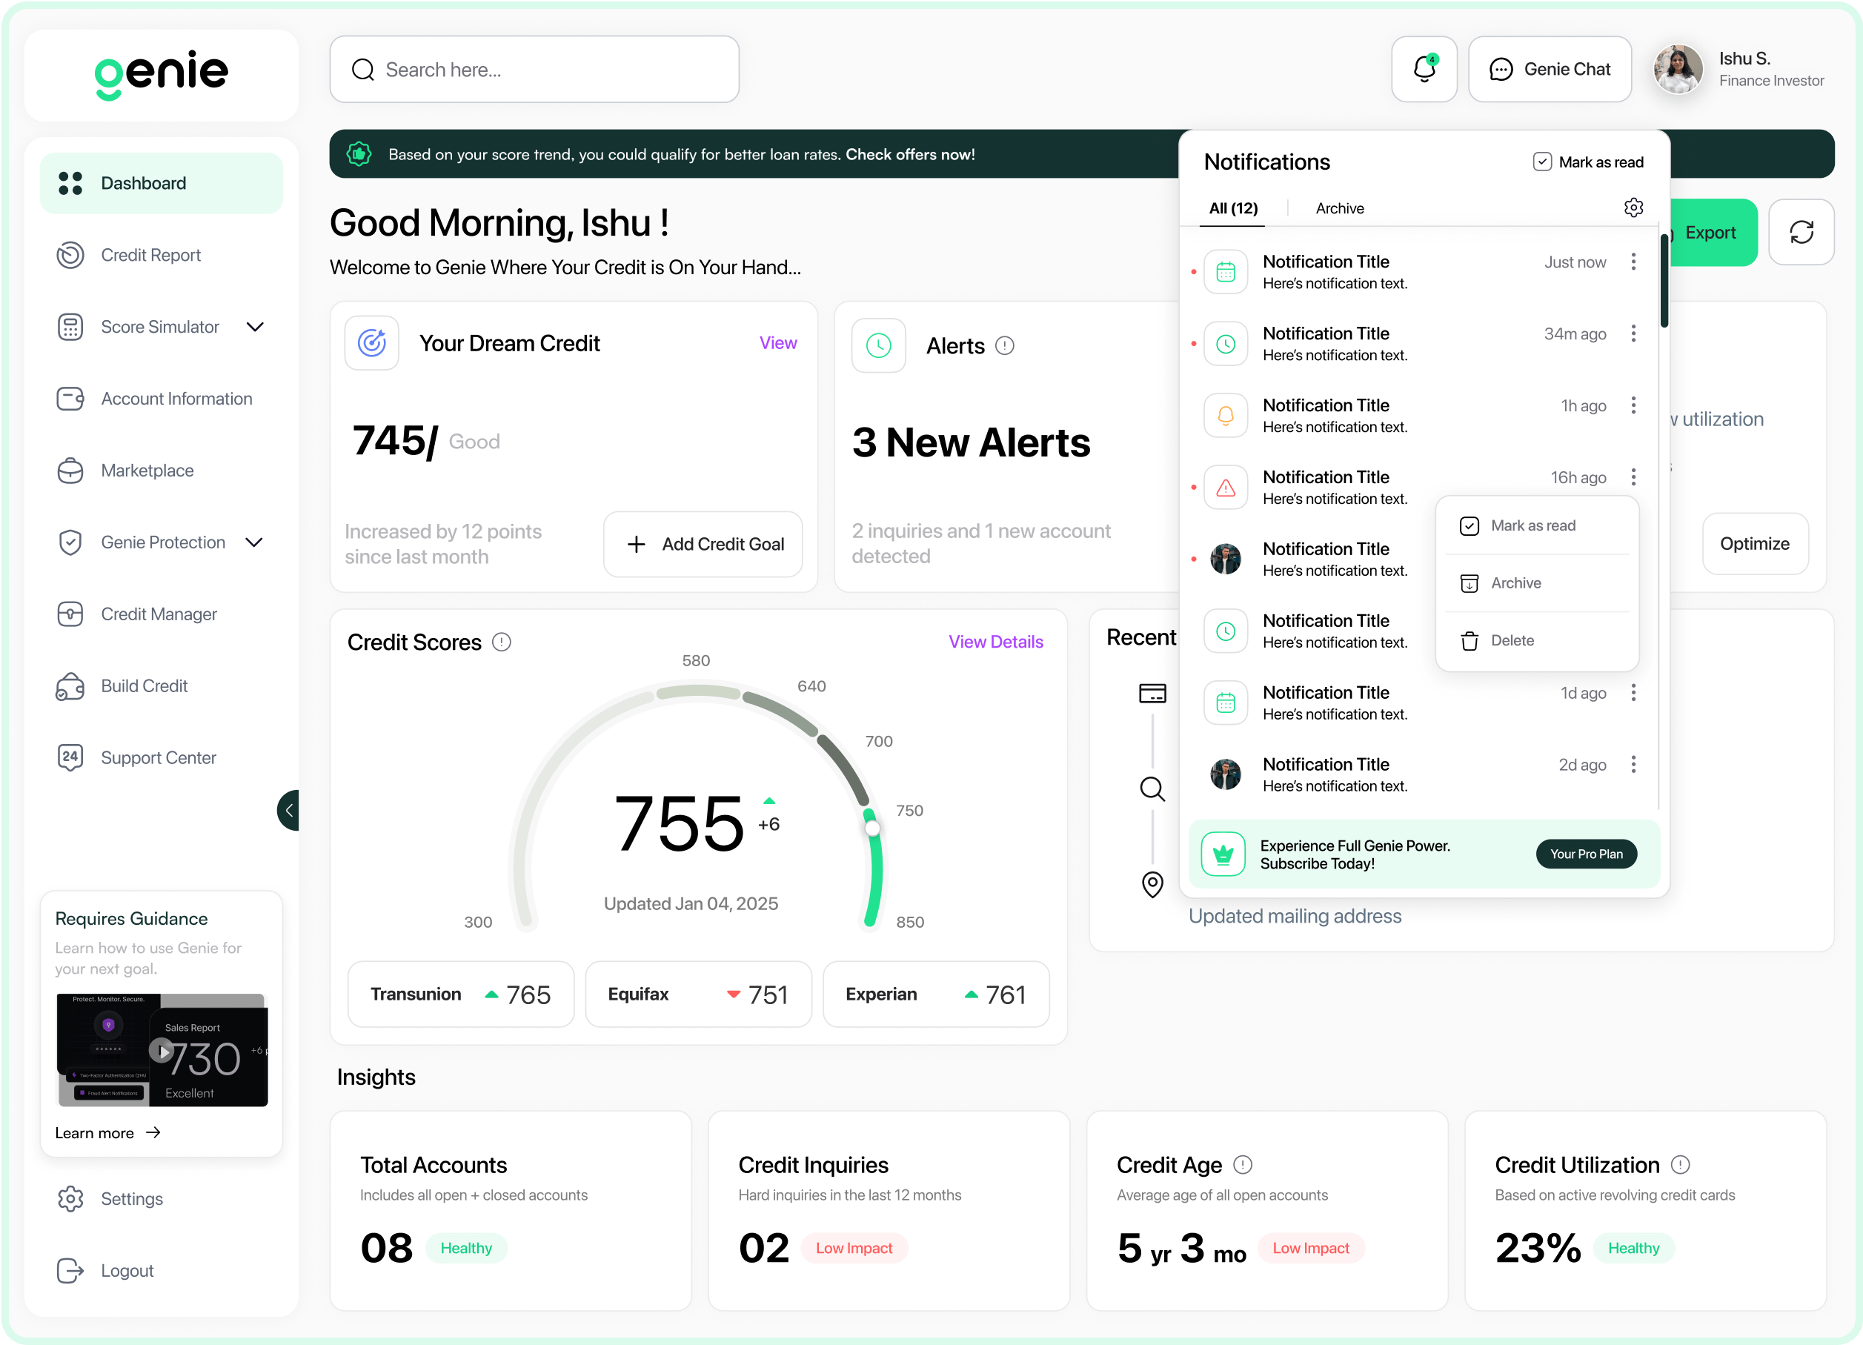1863x1345 pixels.
Task: Click the Alerts info icon
Action: [1005, 346]
